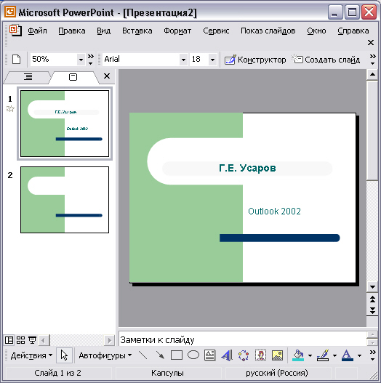
Task: Click the Создать слайд button
Action: (x=326, y=60)
